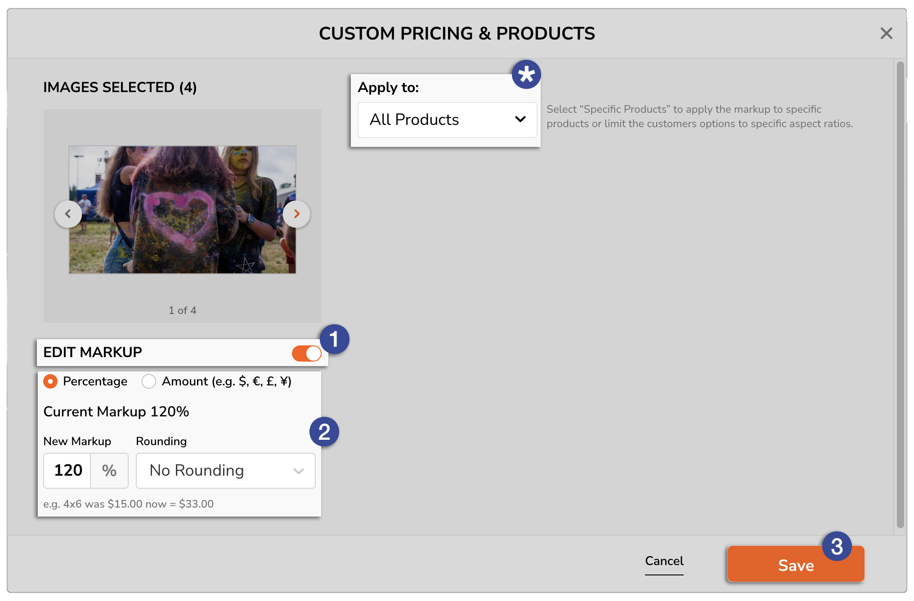914x601 pixels.
Task: Select the Amount radio button
Action: click(149, 382)
